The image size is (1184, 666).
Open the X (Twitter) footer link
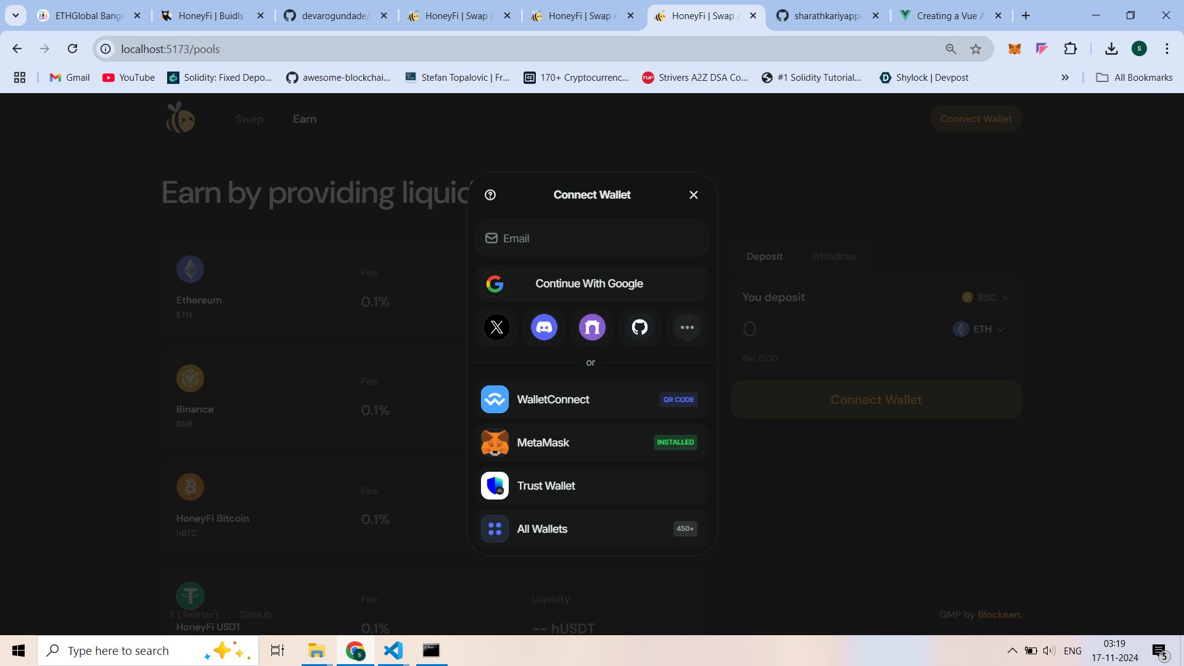[x=193, y=614]
